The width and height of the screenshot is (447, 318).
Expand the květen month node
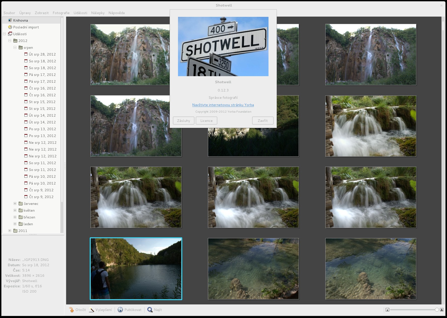coord(15,210)
